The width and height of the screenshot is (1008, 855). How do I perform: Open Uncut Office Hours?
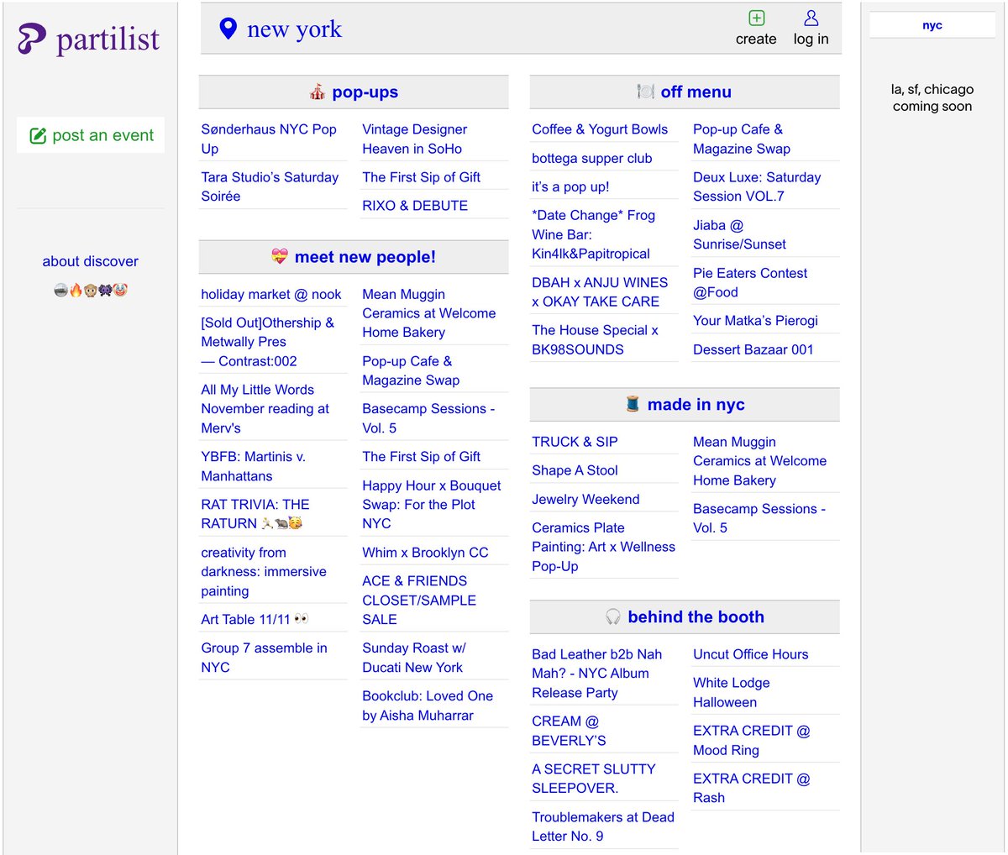pyautogui.click(x=751, y=654)
